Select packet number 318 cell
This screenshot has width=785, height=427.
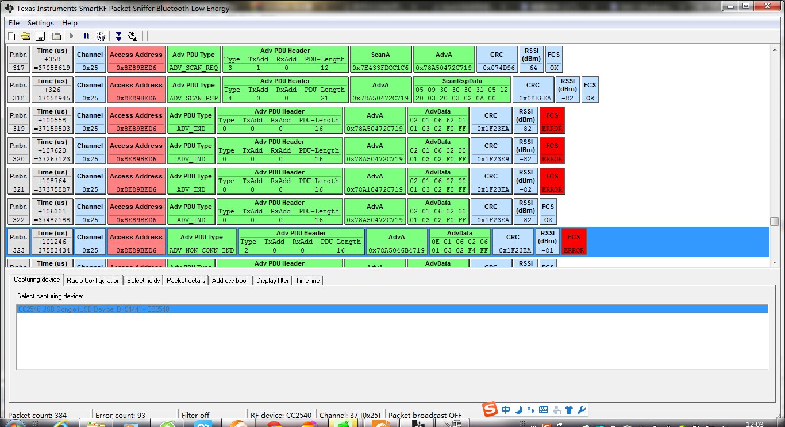(19, 90)
